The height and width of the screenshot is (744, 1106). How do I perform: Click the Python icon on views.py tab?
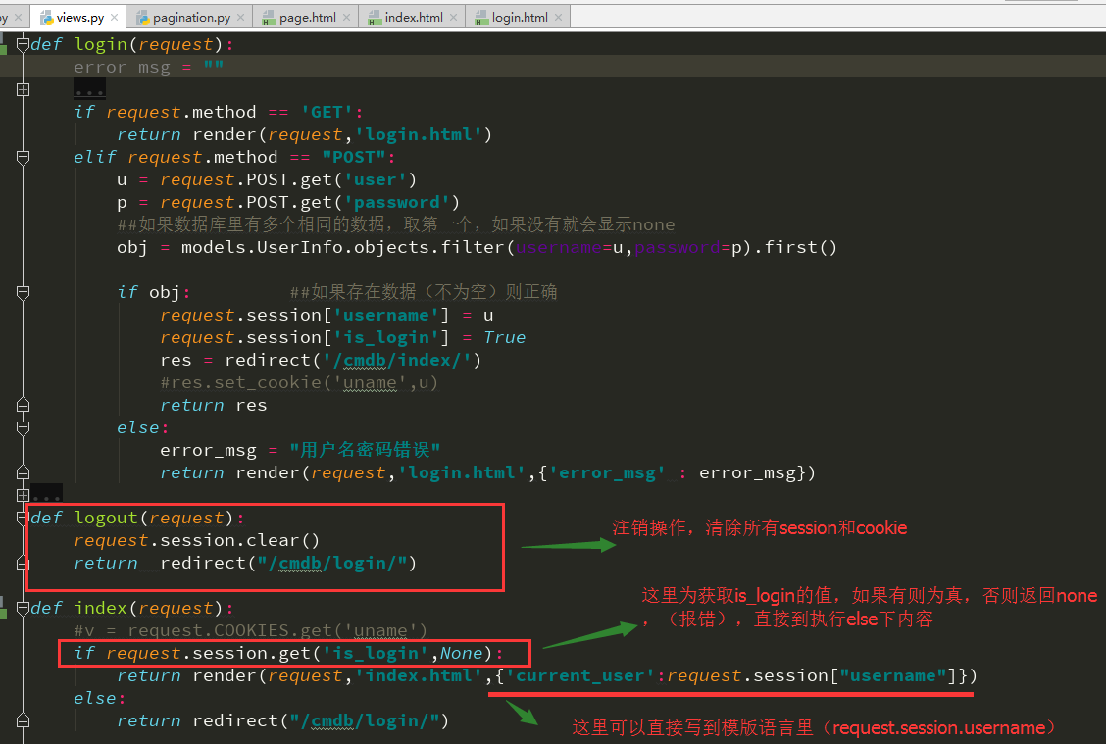pyautogui.click(x=46, y=17)
